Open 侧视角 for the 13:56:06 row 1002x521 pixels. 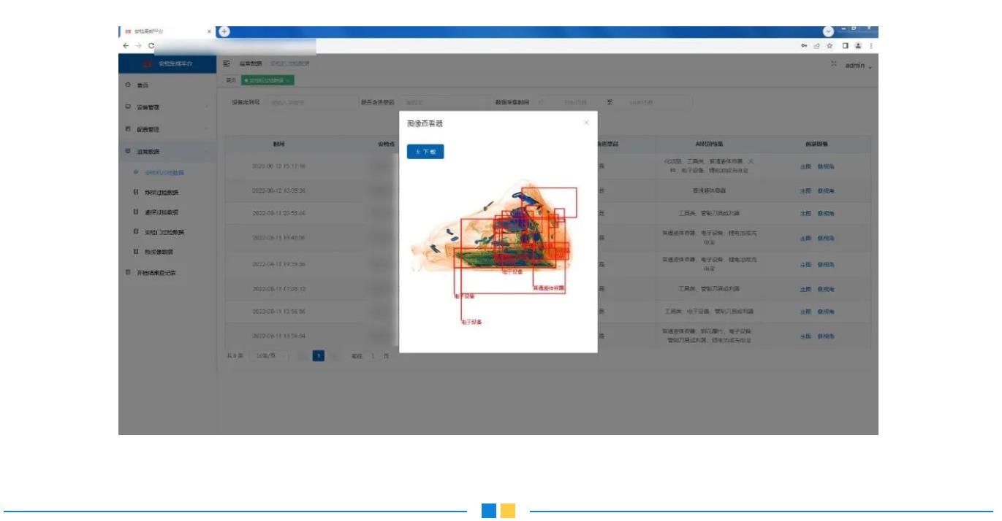825,312
